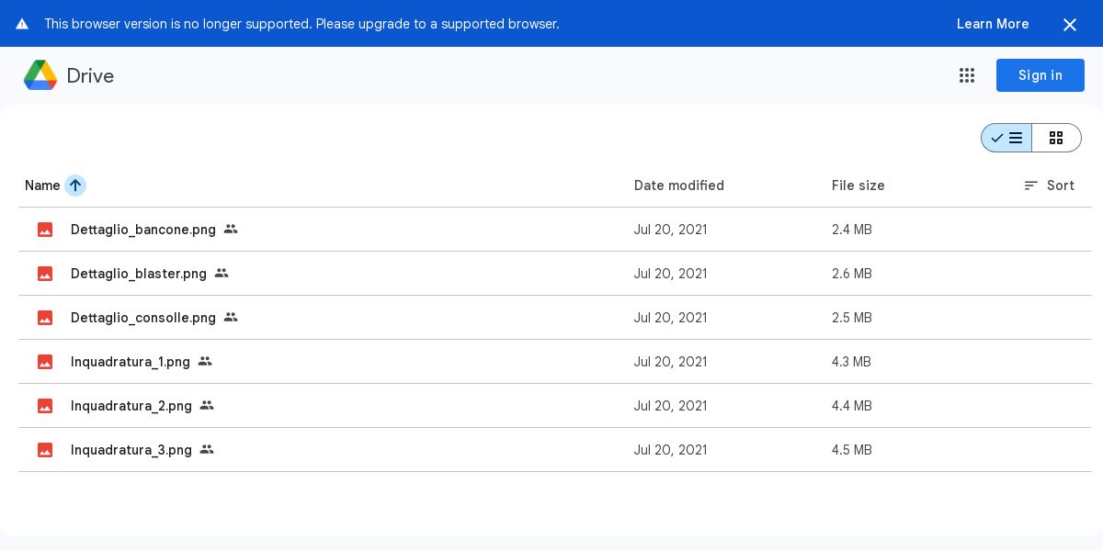Open the Inquadratura_2.png file
Screen dimensions: 1103x551
[x=131, y=406]
